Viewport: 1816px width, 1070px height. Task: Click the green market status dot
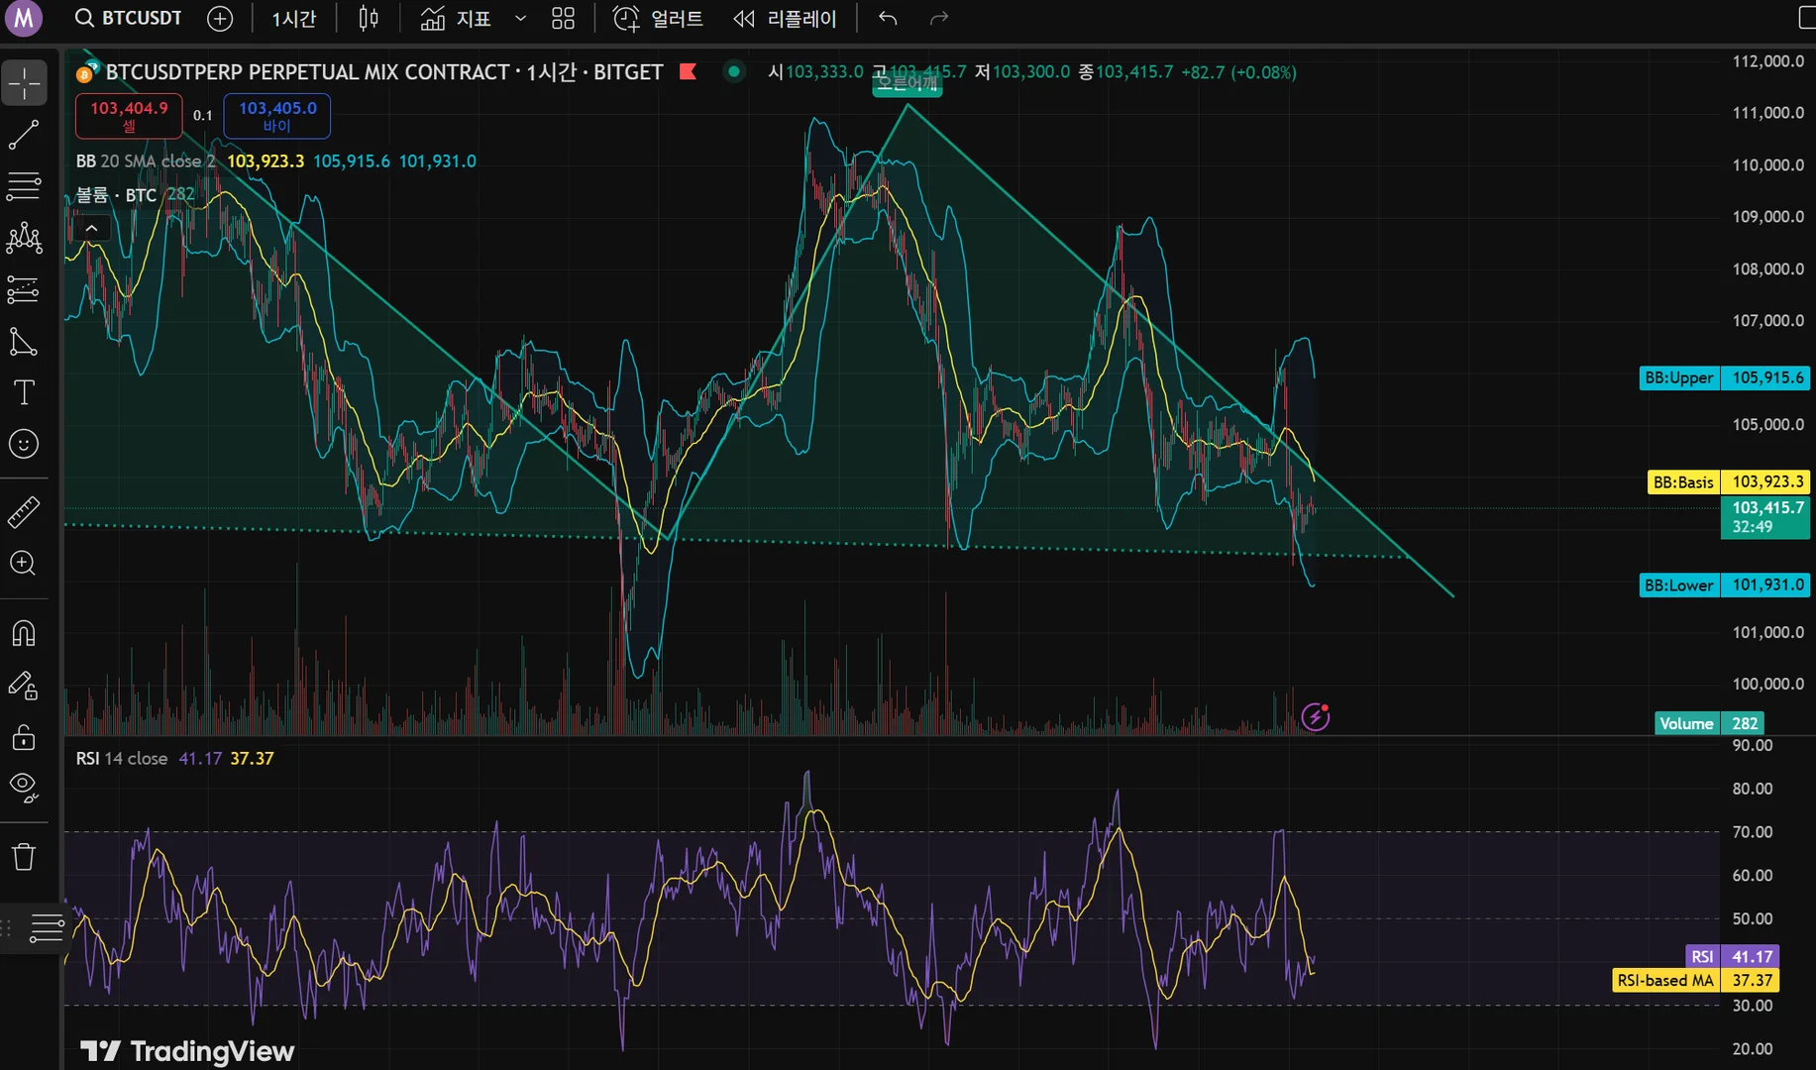tap(734, 71)
